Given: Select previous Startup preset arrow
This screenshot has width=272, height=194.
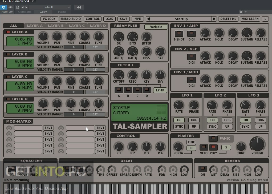Looking at the screenshot, I should (x=148, y=19).
